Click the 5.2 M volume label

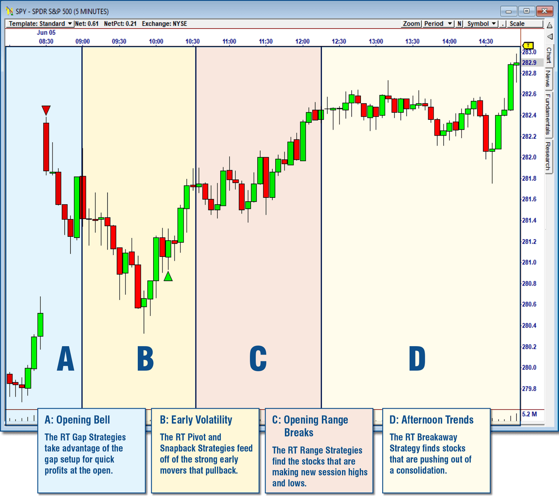(x=529, y=414)
